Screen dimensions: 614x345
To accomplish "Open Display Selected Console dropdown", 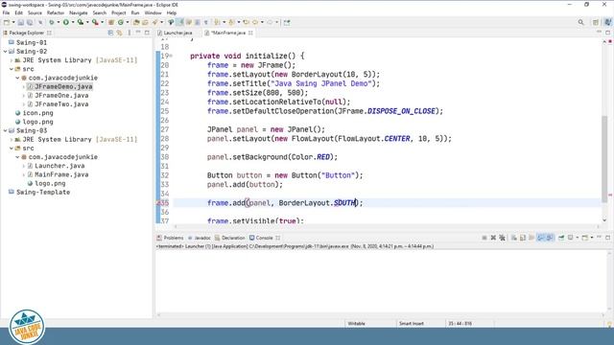I will pos(578,238).
